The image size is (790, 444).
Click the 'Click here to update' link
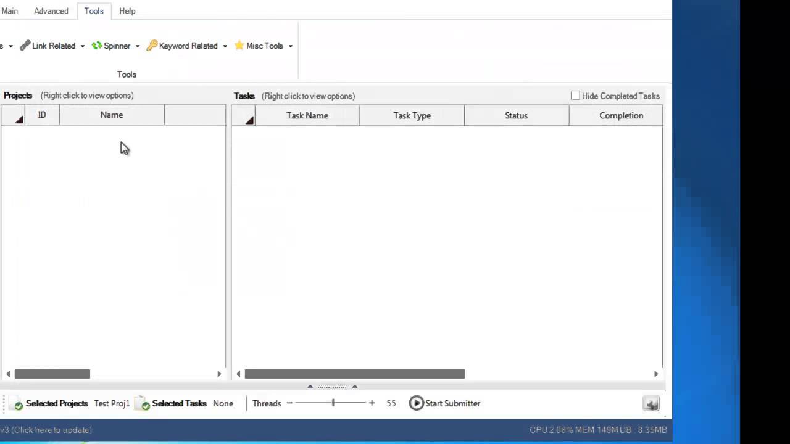click(52, 430)
